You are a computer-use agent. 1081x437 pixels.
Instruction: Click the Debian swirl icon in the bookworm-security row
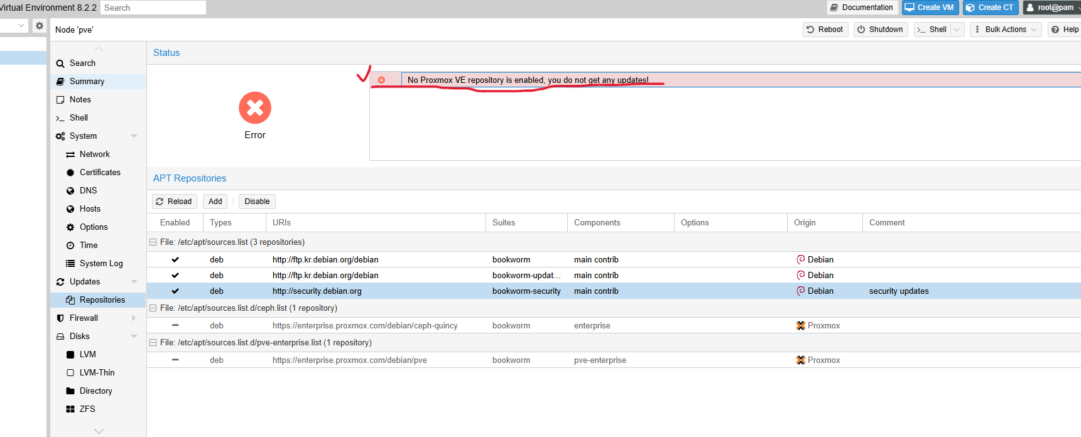pyautogui.click(x=801, y=291)
